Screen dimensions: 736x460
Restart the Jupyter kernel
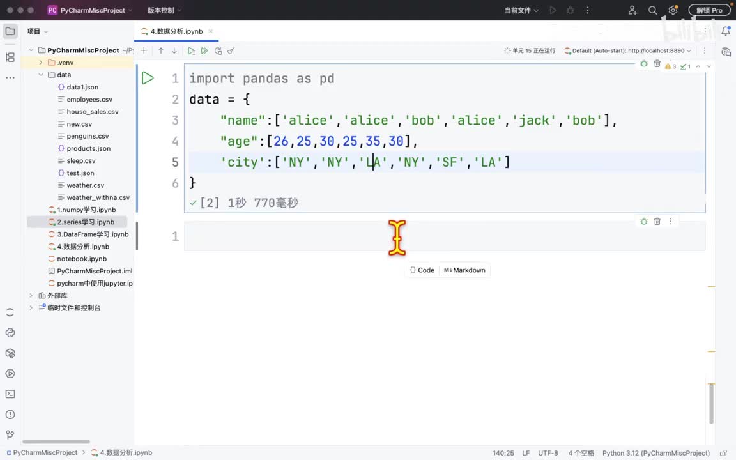pyautogui.click(x=218, y=50)
